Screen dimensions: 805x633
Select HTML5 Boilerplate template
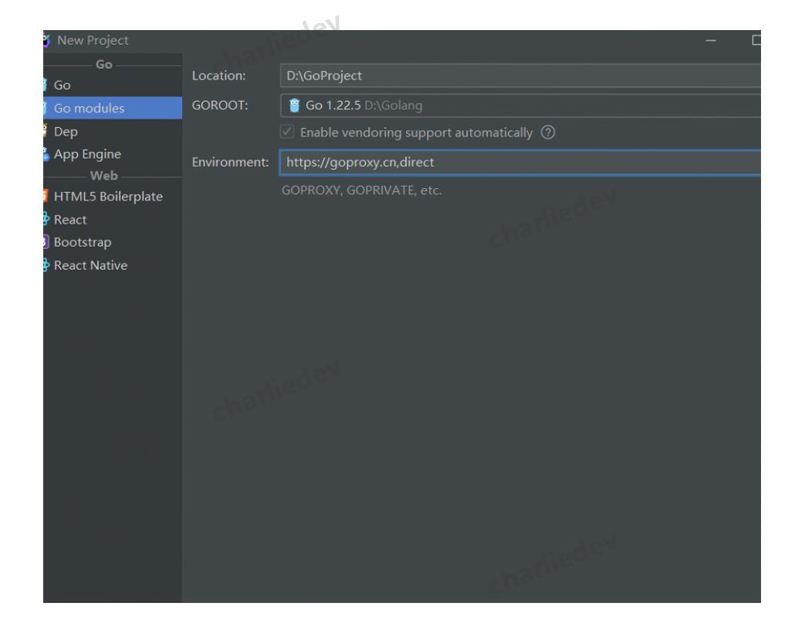pyautogui.click(x=113, y=197)
